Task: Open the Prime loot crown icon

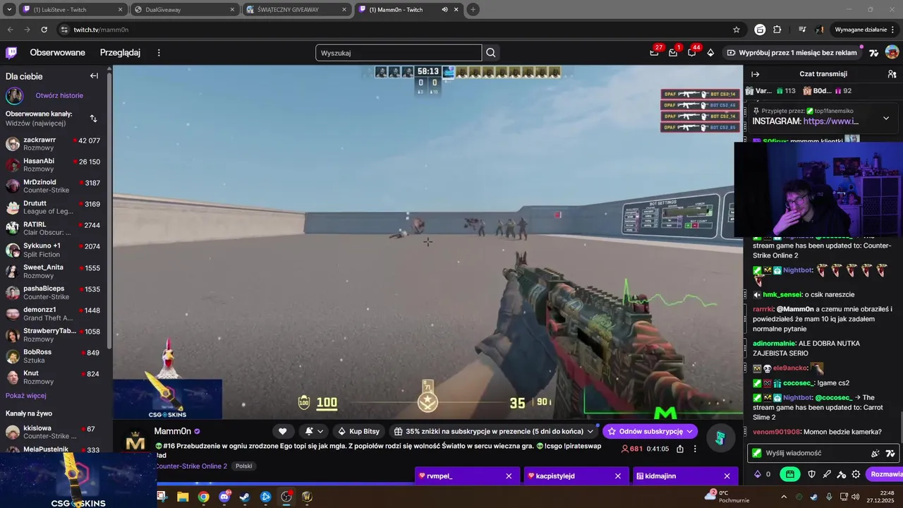Action: 655,53
